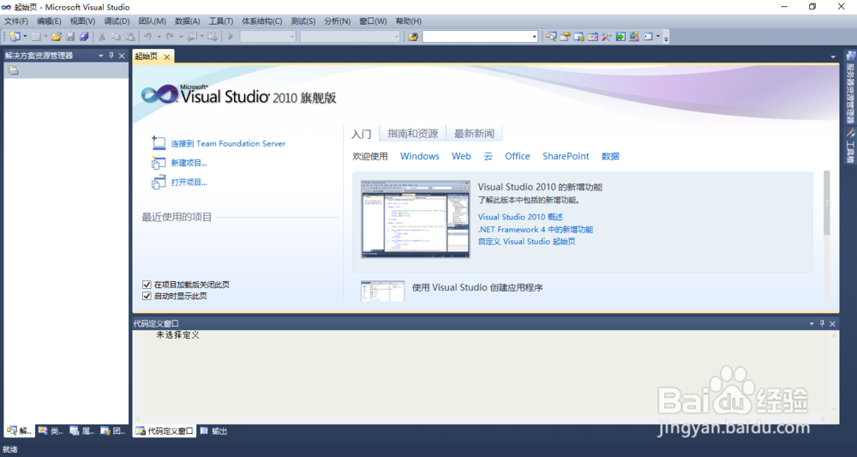
Task: Open the 调试(D) menu
Action: tap(117, 21)
